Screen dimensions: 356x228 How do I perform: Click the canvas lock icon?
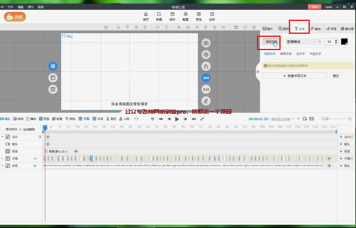point(206,66)
